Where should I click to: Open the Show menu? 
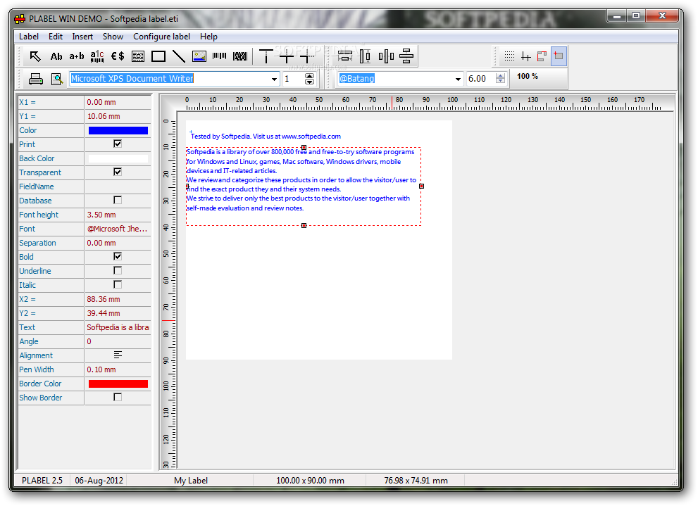click(x=113, y=37)
